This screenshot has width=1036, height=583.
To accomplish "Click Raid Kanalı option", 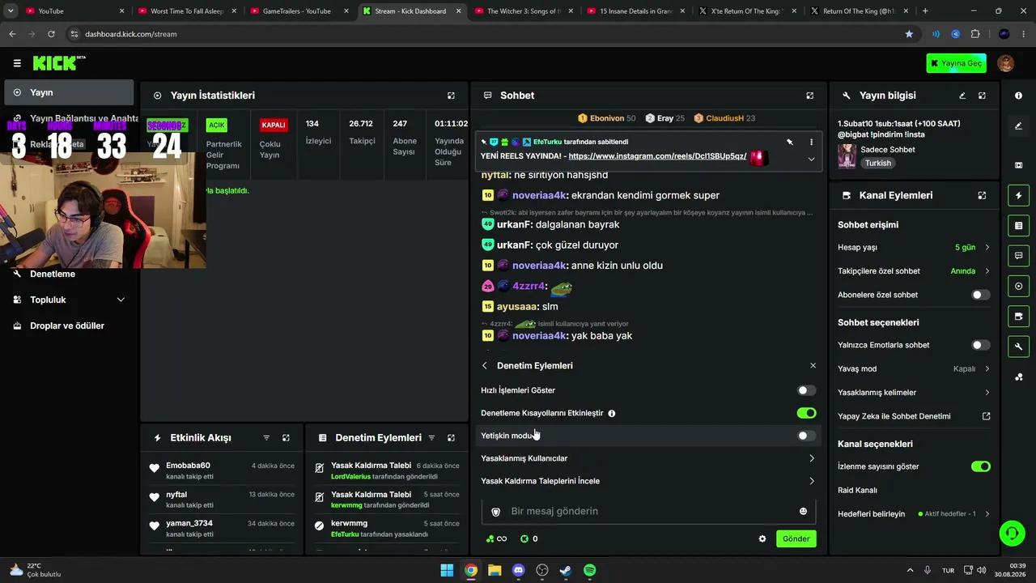I will [x=857, y=490].
